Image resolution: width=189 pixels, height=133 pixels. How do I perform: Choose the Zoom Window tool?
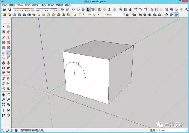coord(9,99)
